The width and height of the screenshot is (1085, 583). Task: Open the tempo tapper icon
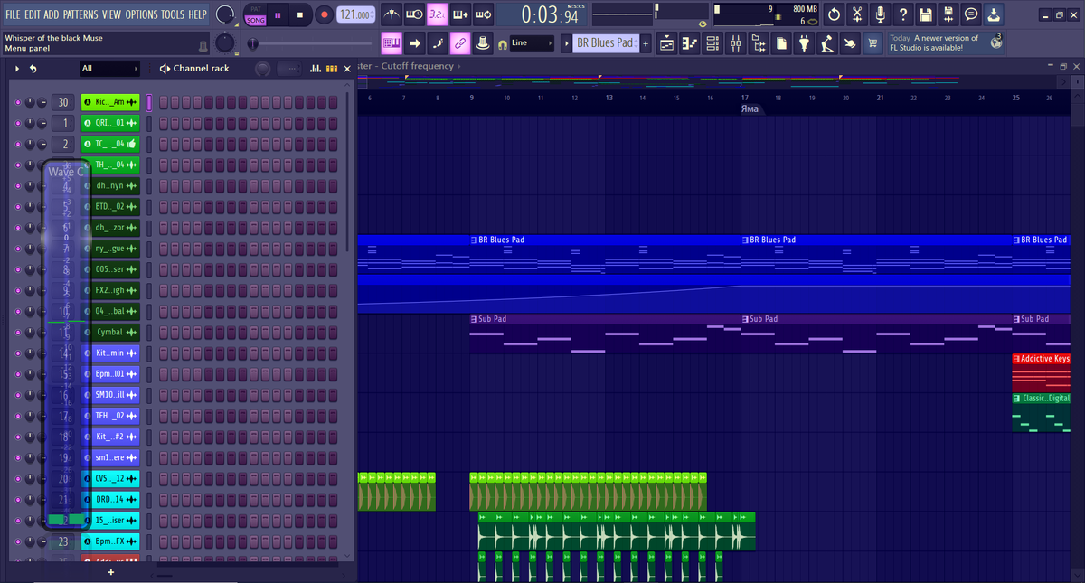coord(827,42)
